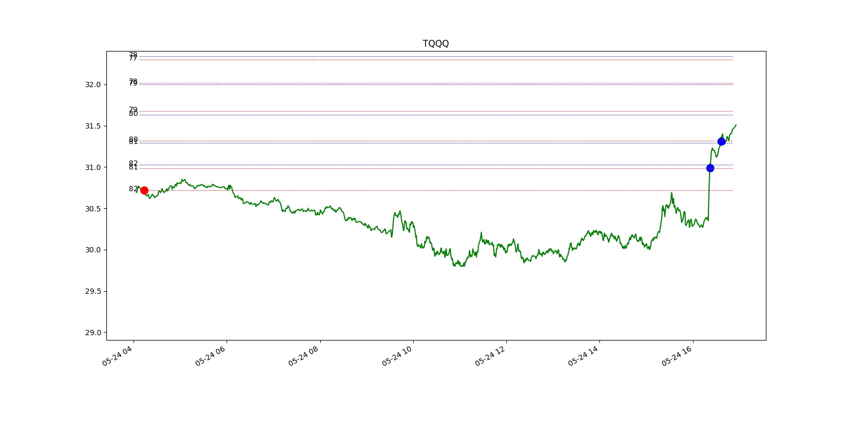The height and width of the screenshot is (425, 851).
Task: Click the 05-24 04 x-axis label
Action: 118,355
